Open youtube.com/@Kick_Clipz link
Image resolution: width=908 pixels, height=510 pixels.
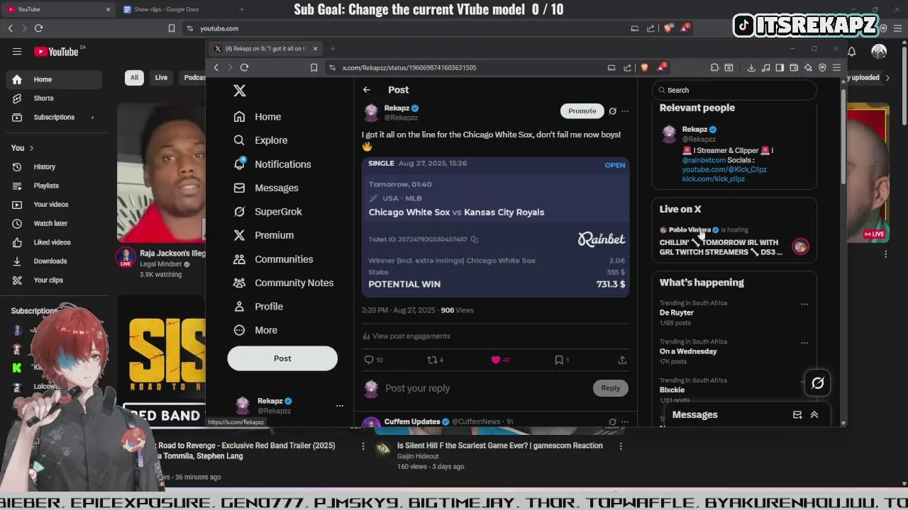tap(724, 169)
